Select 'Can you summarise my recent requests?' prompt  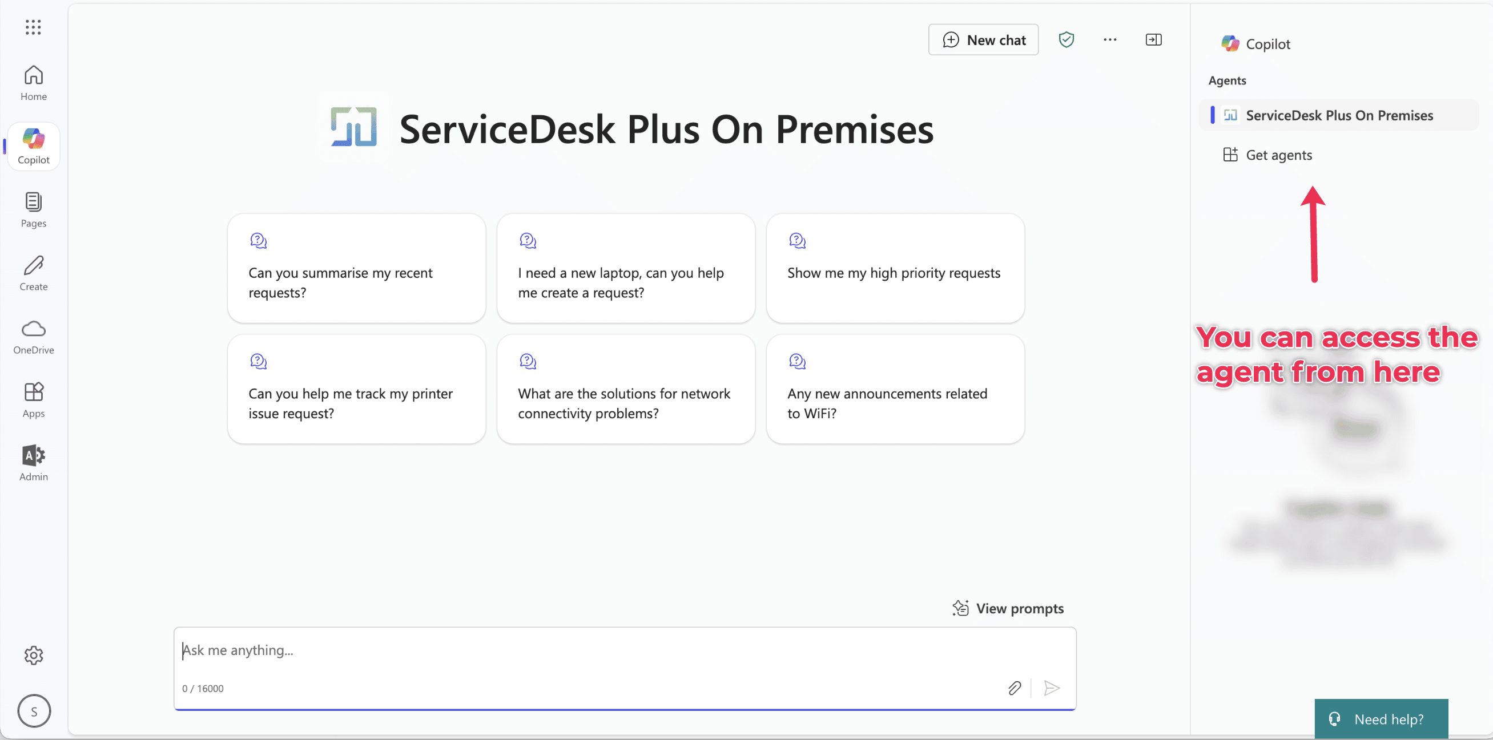coord(356,268)
